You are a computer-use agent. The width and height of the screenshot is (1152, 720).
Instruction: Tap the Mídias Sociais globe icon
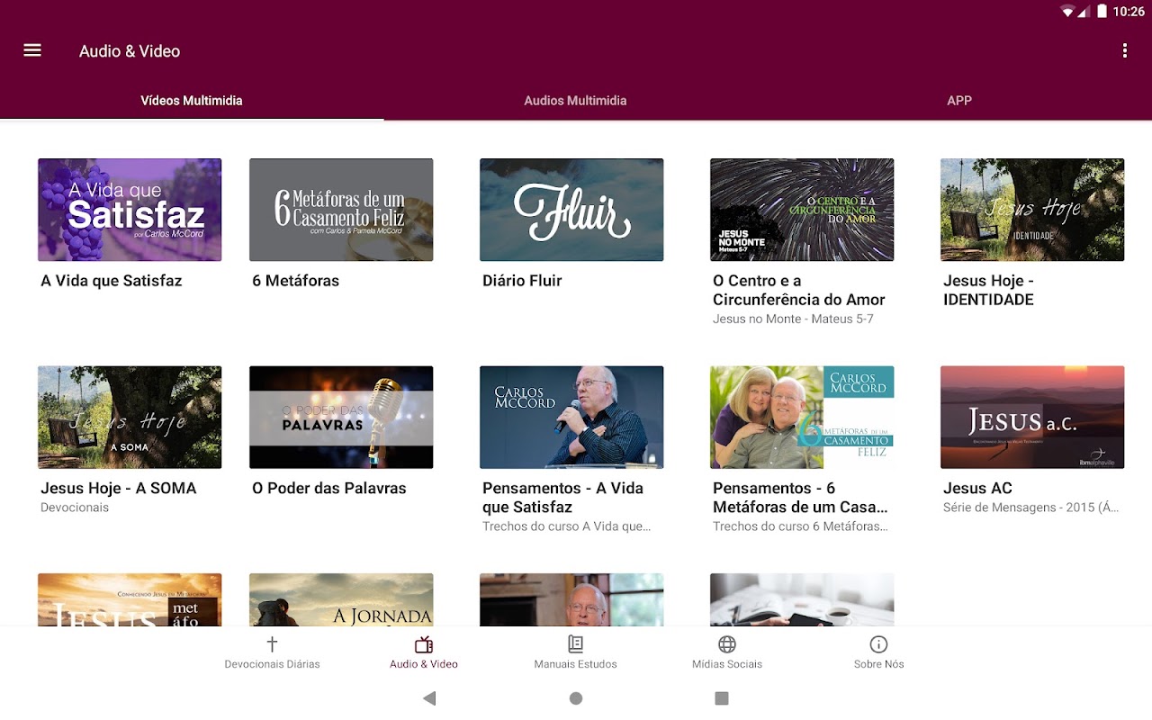click(x=727, y=644)
